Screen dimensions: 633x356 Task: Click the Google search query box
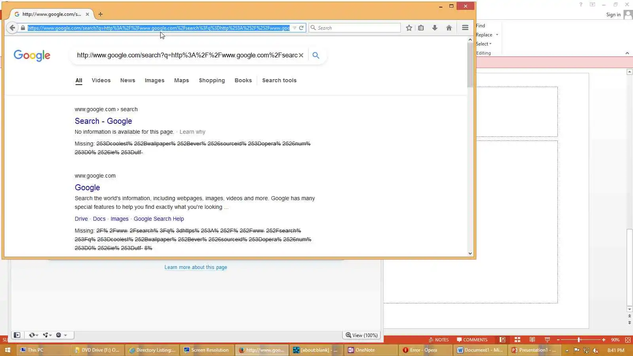click(187, 55)
